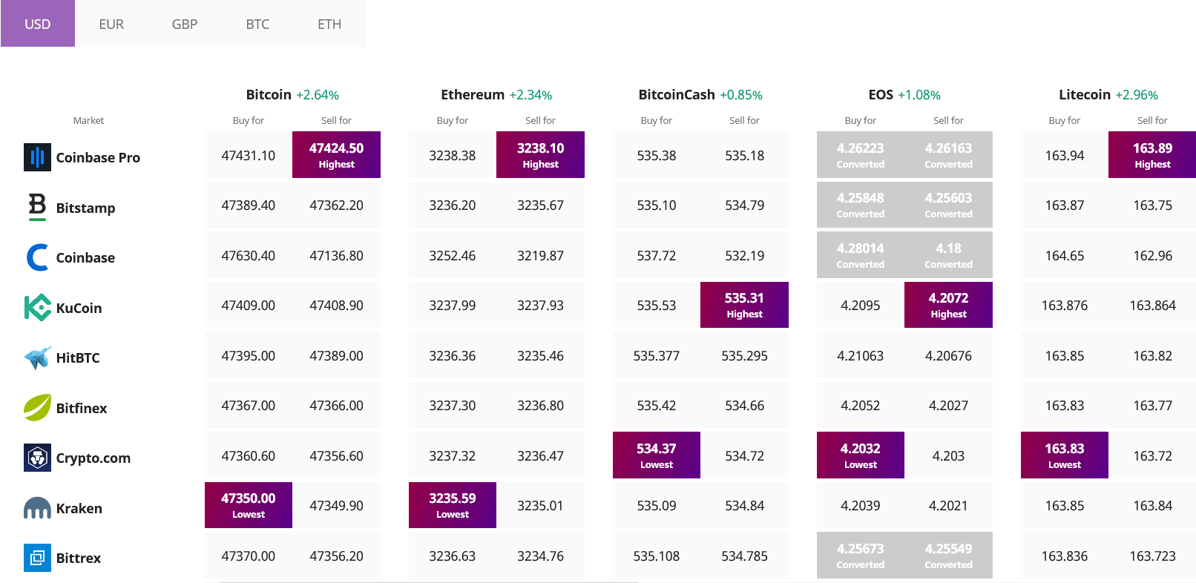The image size is (1196, 583).
Task: Click the Bitstamp logo icon
Action: [x=37, y=207]
